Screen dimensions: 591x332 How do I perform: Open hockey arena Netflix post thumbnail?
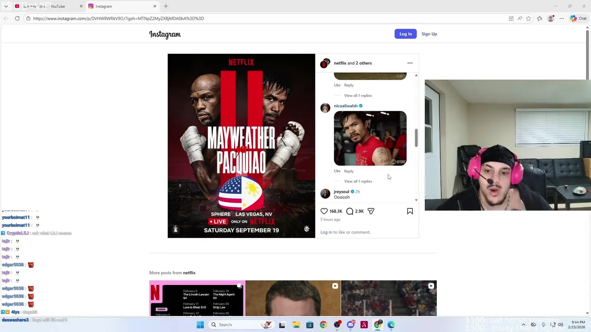point(389,298)
